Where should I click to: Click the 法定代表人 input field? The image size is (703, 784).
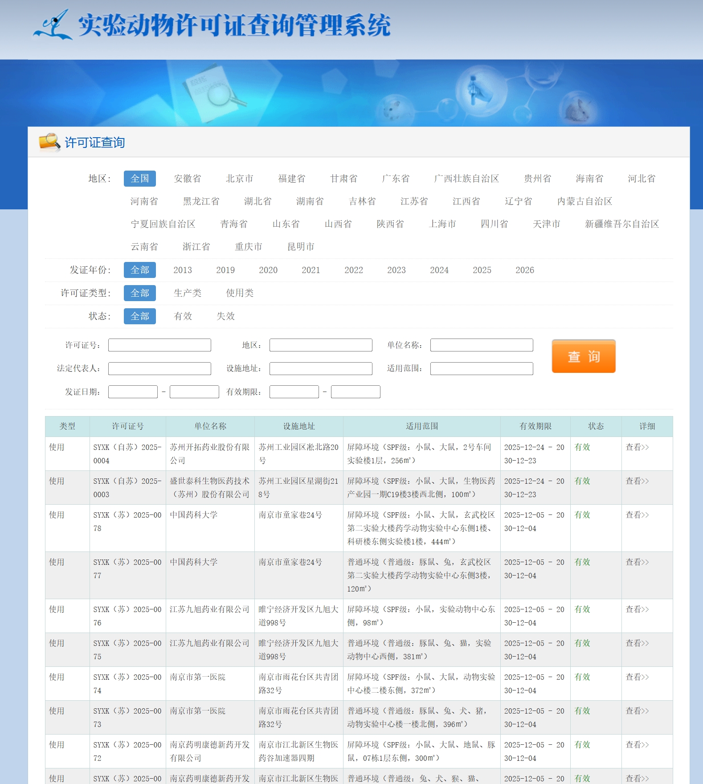tap(159, 368)
